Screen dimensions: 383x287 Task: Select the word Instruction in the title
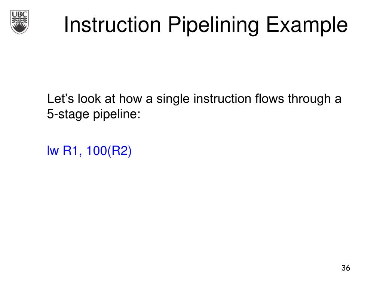click(x=112, y=25)
